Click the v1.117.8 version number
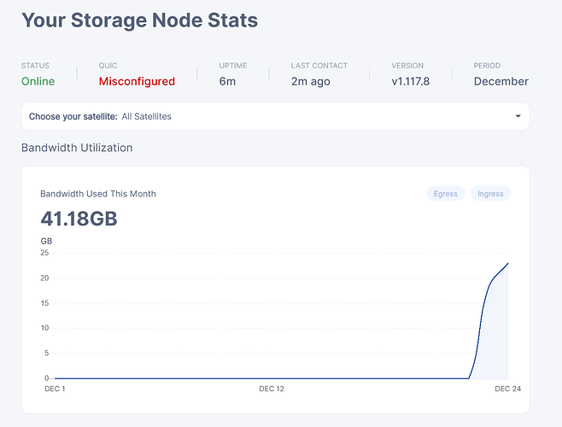The height and width of the screenshot is (427, 562). (x=412, y=82)
